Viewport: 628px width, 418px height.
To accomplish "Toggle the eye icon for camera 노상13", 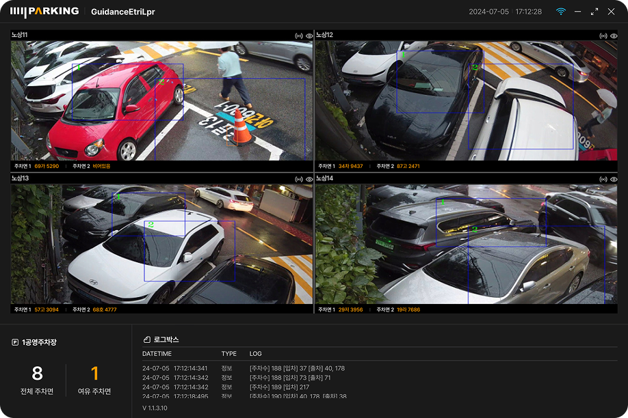I will tap(309, 179).
